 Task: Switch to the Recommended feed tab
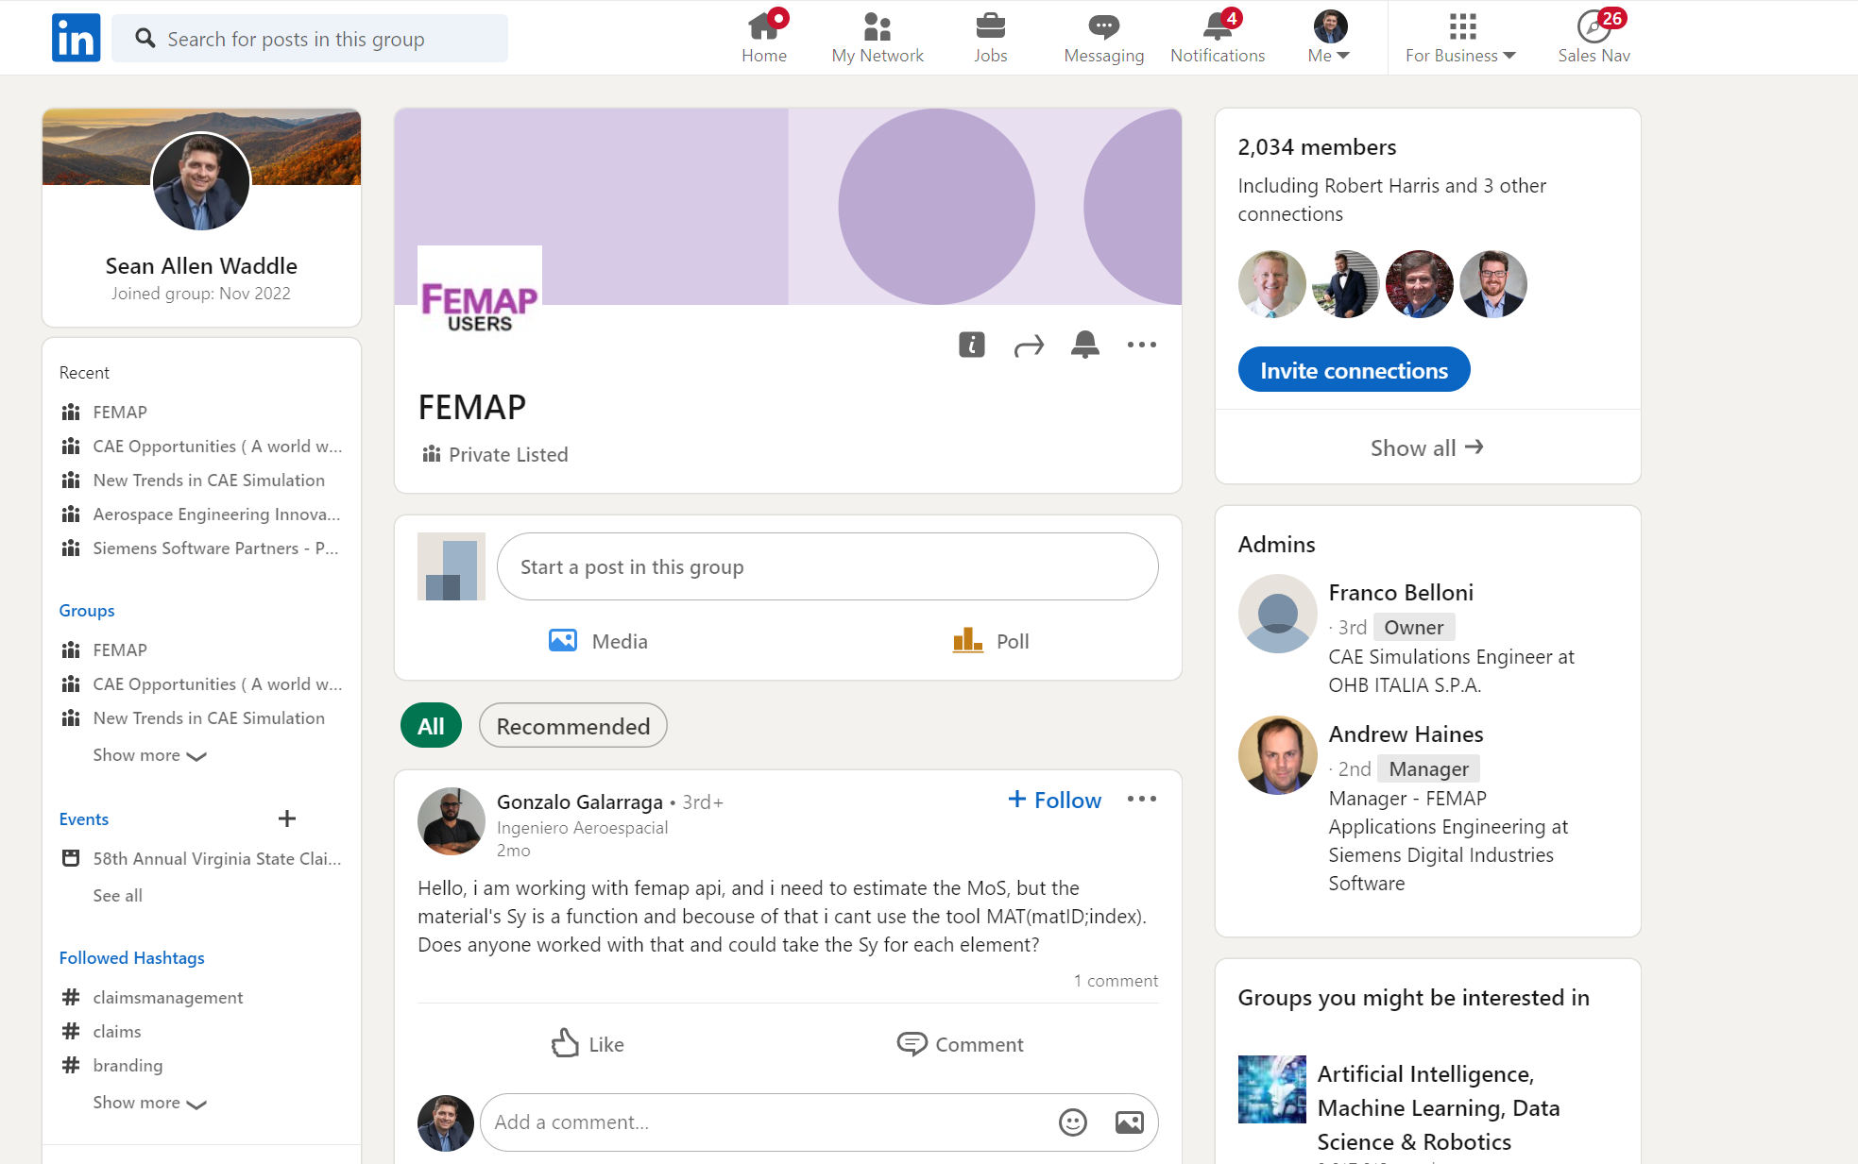click(x=572, y=725)
